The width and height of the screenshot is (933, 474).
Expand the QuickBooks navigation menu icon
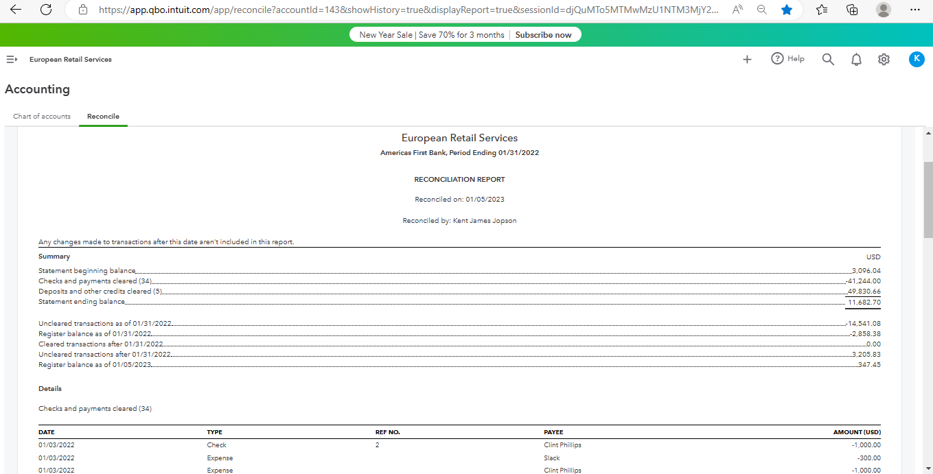[x=12, y=60]
